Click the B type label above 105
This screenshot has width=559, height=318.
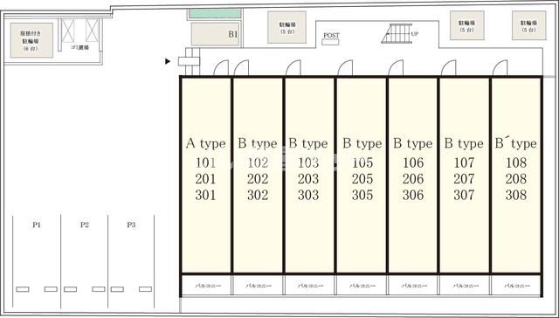pyautogui.click(x=362, y=143)
